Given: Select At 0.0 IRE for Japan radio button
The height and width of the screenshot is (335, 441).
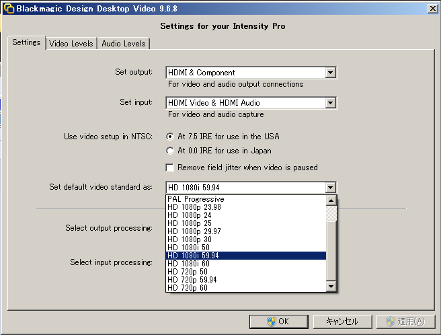Looking at the screenshot, I should click(170, 151).
